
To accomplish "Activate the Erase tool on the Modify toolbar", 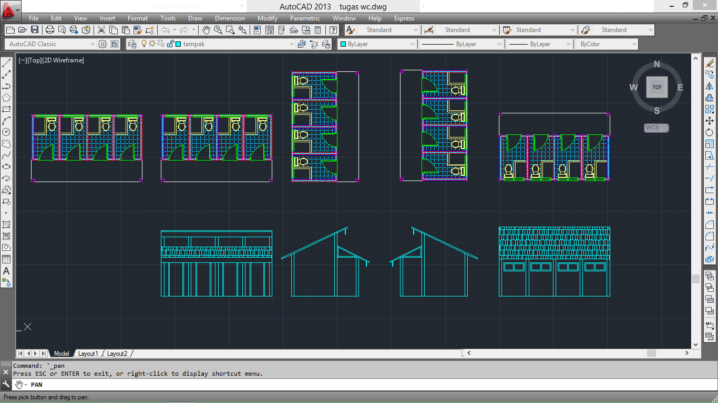I will tap(711, 62).
